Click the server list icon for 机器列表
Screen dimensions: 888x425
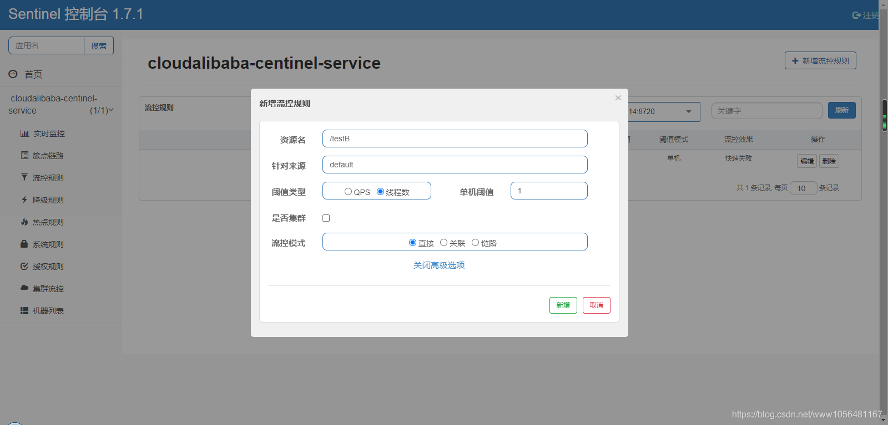(x=24, y=311)
